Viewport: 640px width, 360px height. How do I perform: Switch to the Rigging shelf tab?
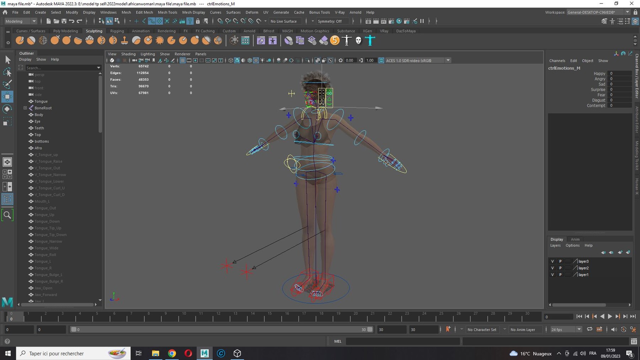[x=117, y=31]
